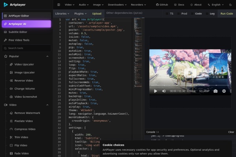Open the English language dropdown
Image resolution: width=236 pixels, height=157 pixels.
tap(216, 5)
